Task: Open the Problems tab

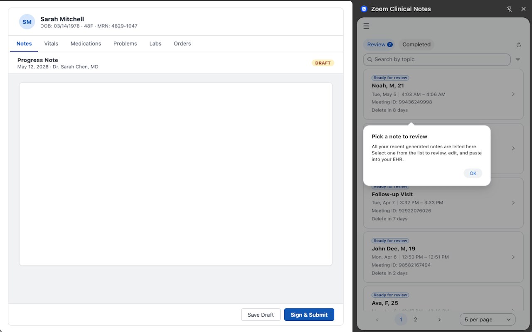Action: coord(125,44)
